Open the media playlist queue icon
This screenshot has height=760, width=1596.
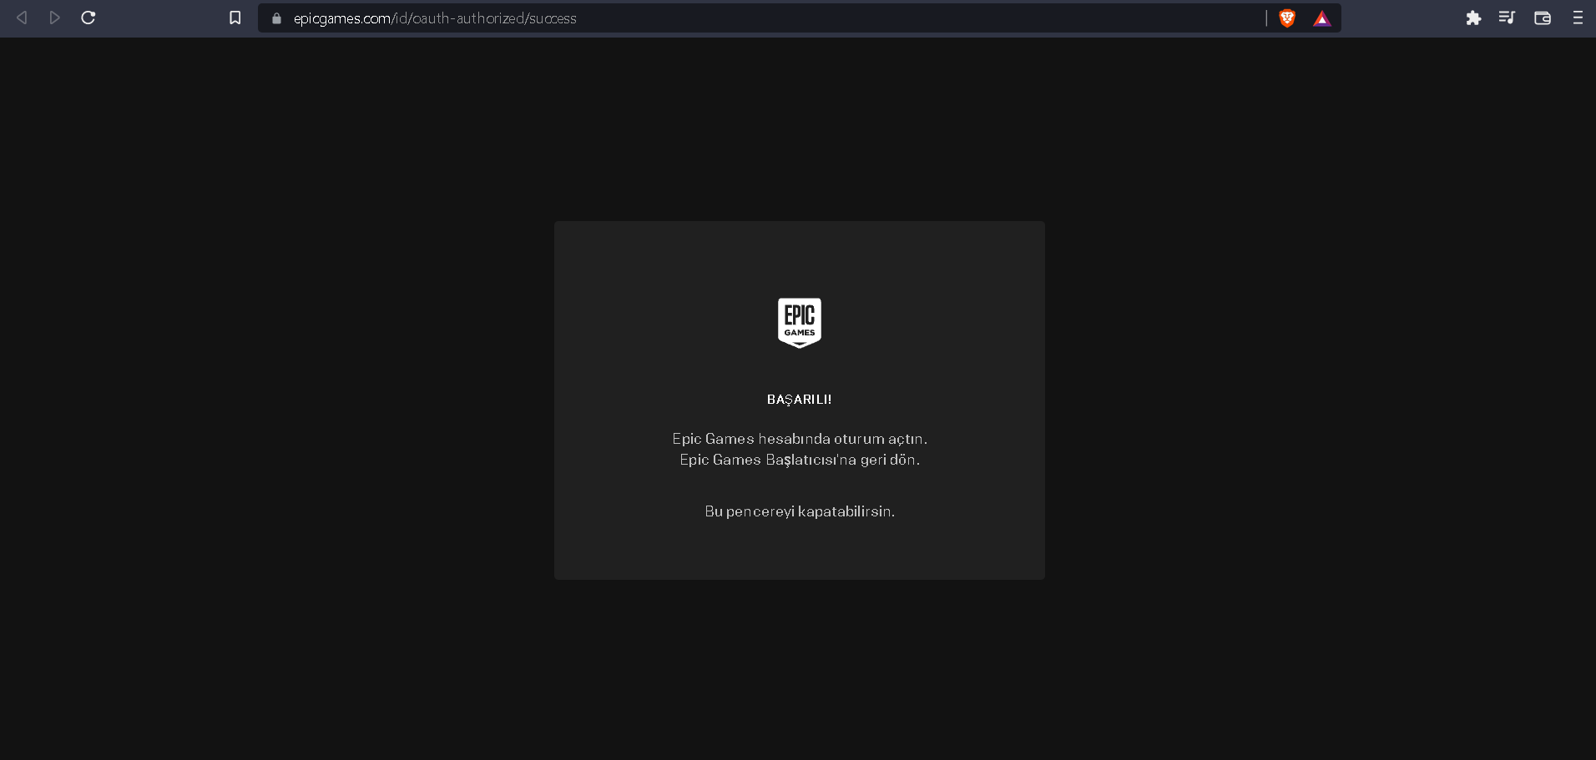click(x=1507, y=18)
